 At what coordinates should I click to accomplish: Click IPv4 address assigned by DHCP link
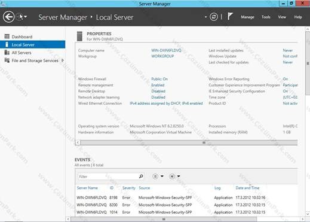(166, 104)
